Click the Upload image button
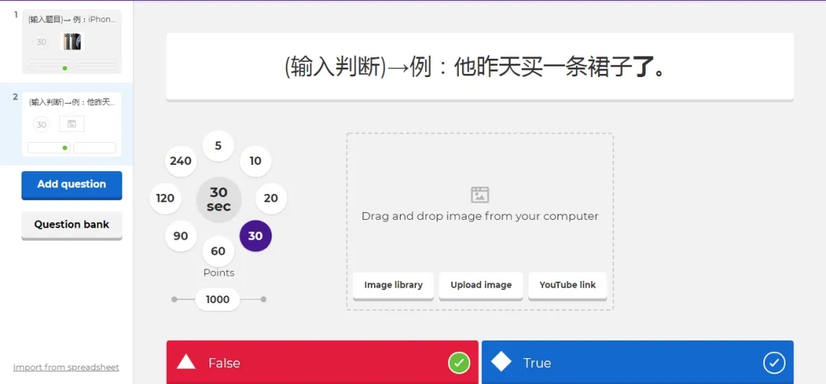The height and width of the screenshot is (384, 826). coord(481,286)
